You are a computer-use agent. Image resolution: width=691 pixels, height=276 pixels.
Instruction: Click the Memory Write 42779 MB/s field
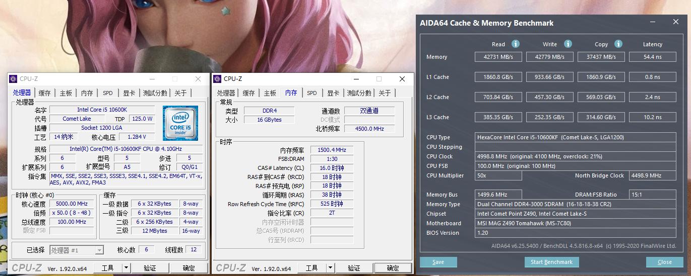click(x=550, y=57)
